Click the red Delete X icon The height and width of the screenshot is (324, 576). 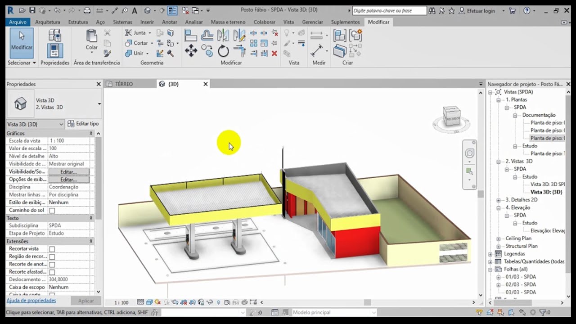(274, 53)
